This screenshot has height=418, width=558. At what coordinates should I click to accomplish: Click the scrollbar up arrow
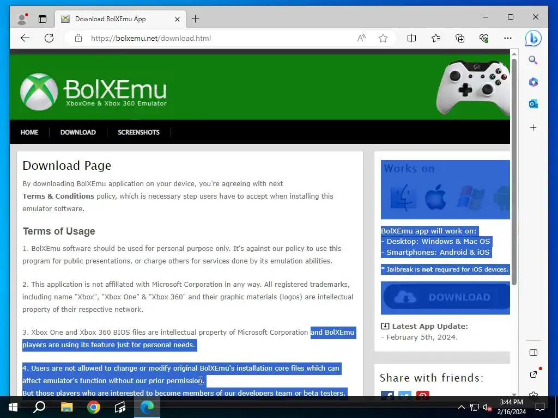tap(514, 54)
